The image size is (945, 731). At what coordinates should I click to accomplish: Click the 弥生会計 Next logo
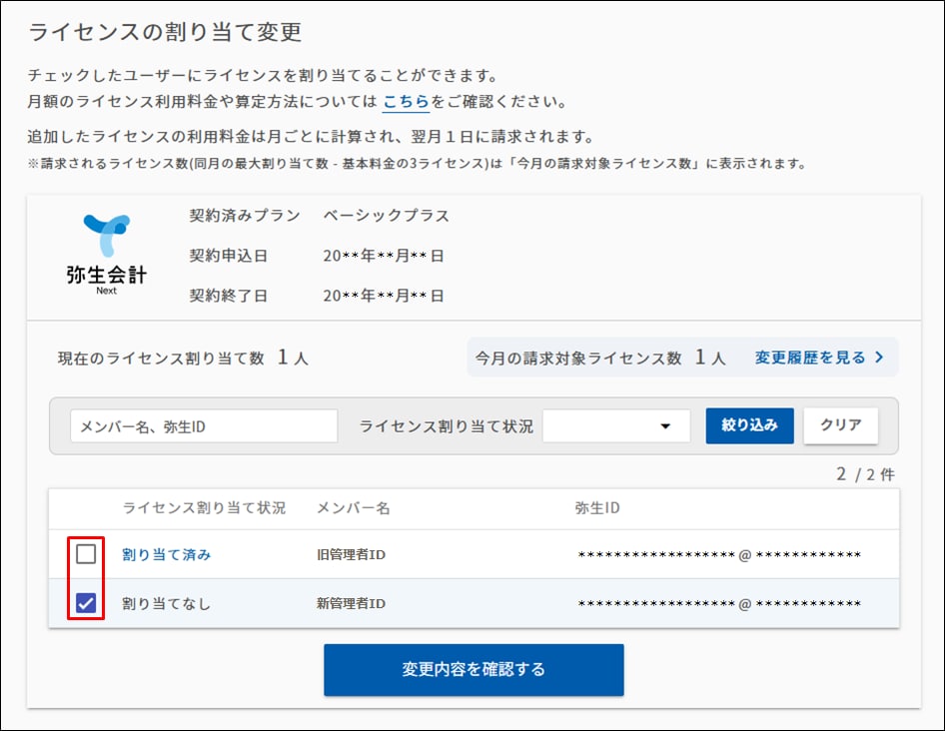pos(106,254)
